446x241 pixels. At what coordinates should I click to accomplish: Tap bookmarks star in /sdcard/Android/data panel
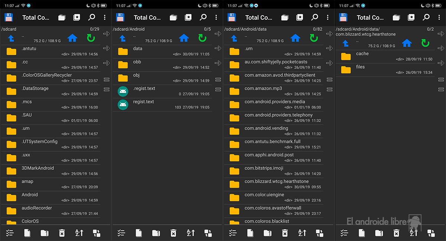[300, 17]
